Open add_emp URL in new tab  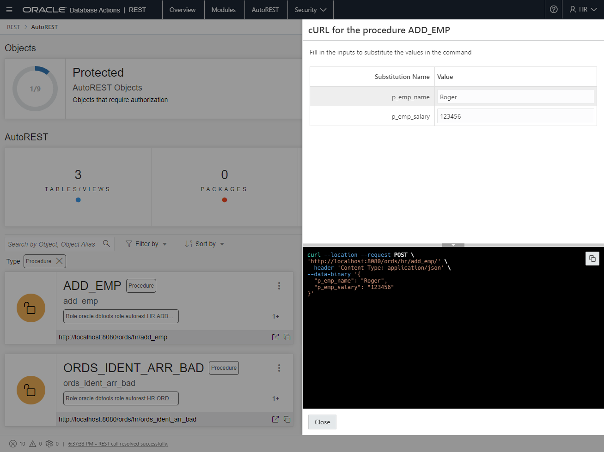tap(275, 337)
